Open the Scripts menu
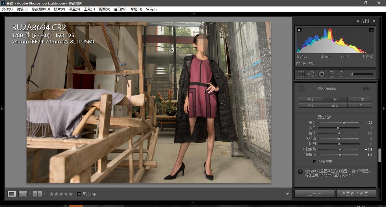The width and height of the screenshot is (386, 207). coord(151,9)
